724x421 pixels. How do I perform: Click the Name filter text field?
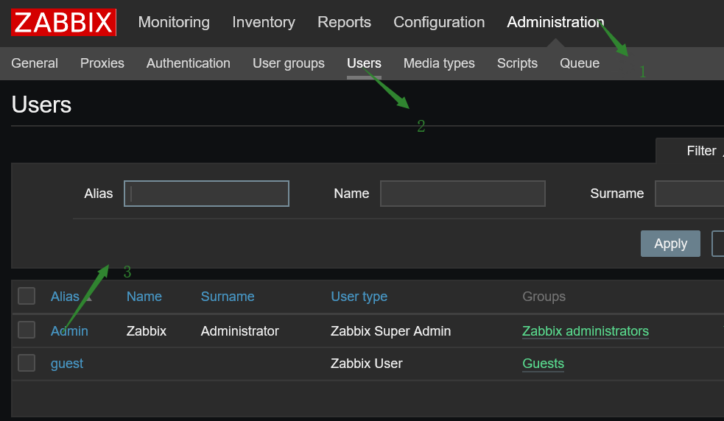point(463,194)
